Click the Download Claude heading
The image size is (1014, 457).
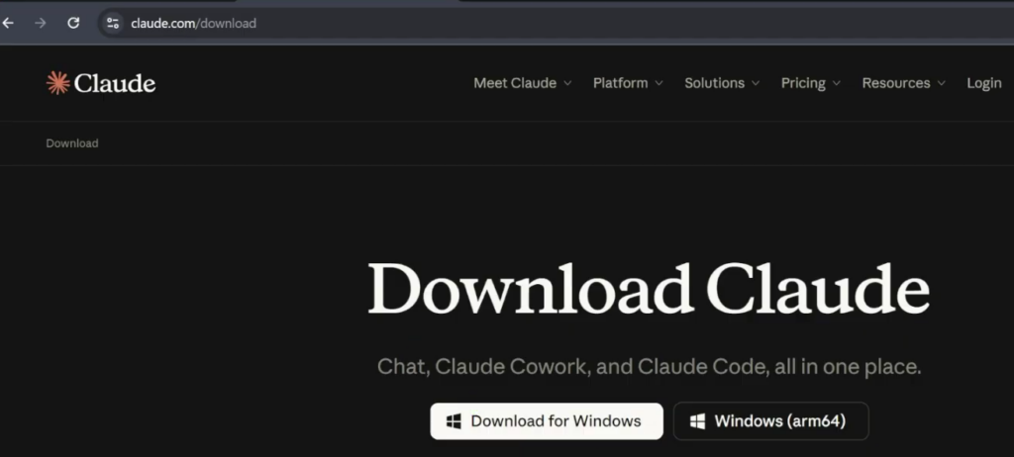pos(649,289)
